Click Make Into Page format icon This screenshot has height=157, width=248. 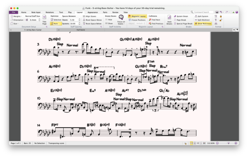point(216,20)
